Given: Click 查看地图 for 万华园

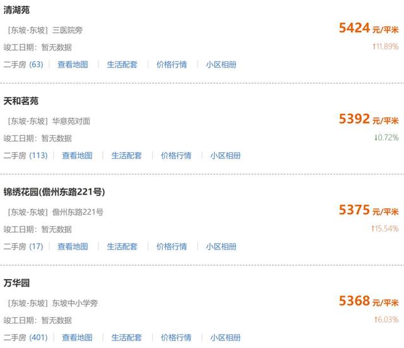Looking at the screenshot, I should [x=77, y=337].
